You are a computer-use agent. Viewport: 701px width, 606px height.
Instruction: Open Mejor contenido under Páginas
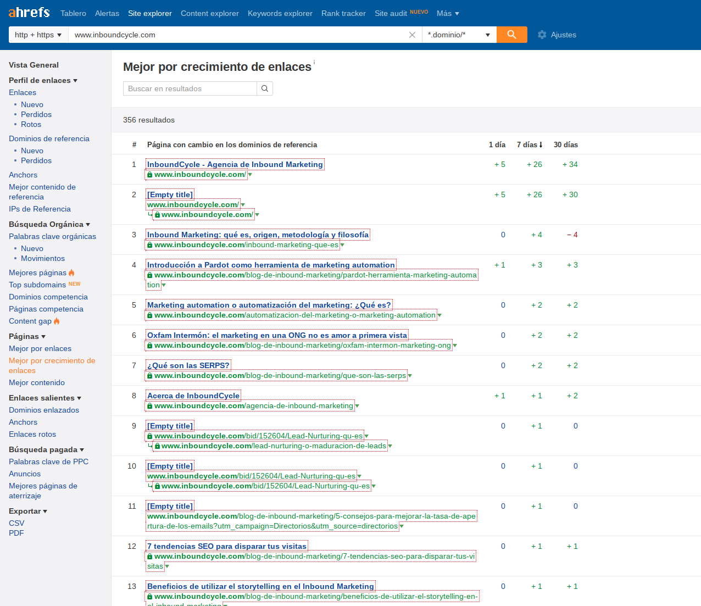click(37, 383)
